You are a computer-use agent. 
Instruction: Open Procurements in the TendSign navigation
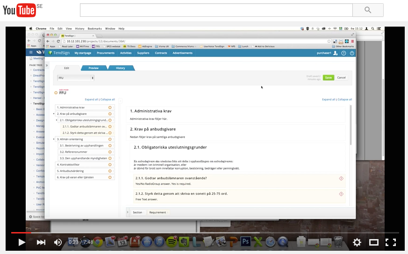point(105,53)
